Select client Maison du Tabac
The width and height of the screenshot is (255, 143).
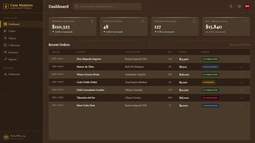[85, 67]
